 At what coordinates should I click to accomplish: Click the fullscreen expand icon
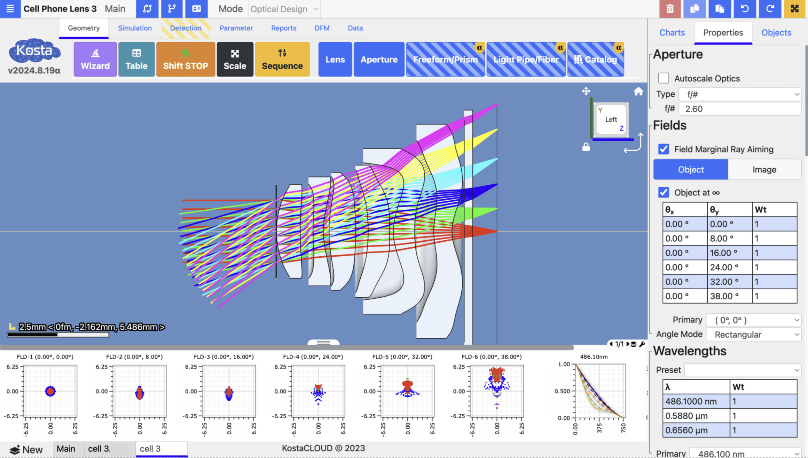pos(795,9)
